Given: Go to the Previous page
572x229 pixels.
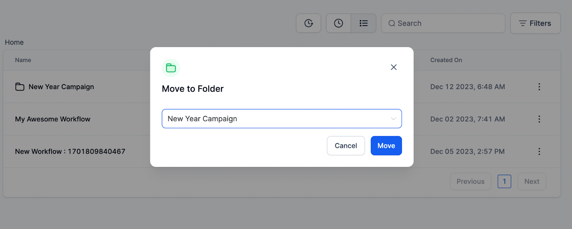Looking at the screenshot, I should (x=470, y=182).
